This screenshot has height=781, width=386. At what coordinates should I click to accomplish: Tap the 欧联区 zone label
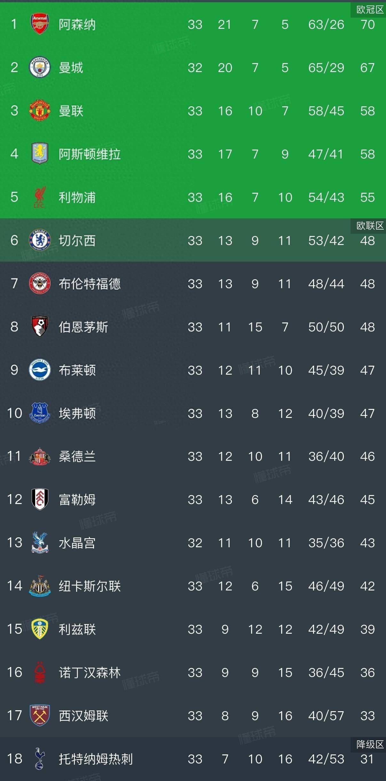point(370,226)
